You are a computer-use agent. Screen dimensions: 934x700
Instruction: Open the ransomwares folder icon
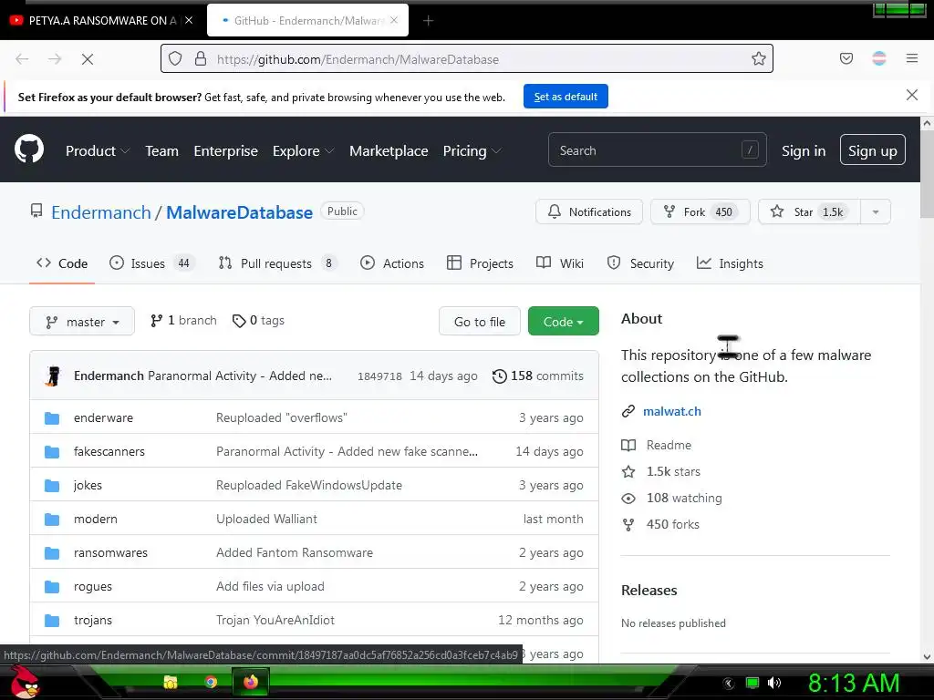coord(52,553)
